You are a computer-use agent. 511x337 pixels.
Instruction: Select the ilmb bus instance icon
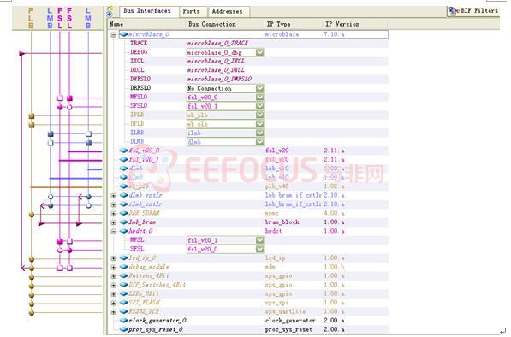(x=123, y=177)
